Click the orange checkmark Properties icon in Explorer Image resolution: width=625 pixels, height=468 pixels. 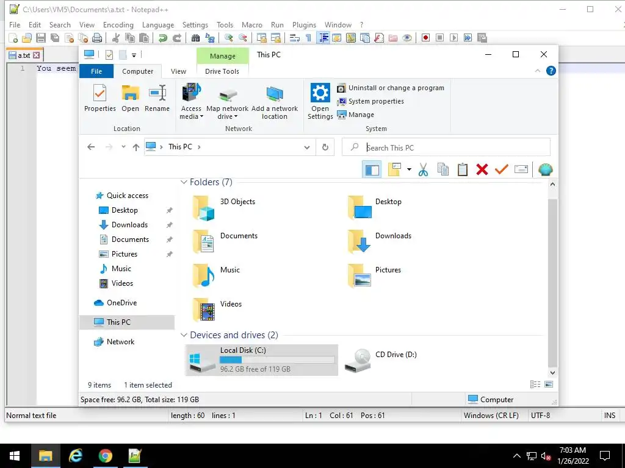click(502, 169)
